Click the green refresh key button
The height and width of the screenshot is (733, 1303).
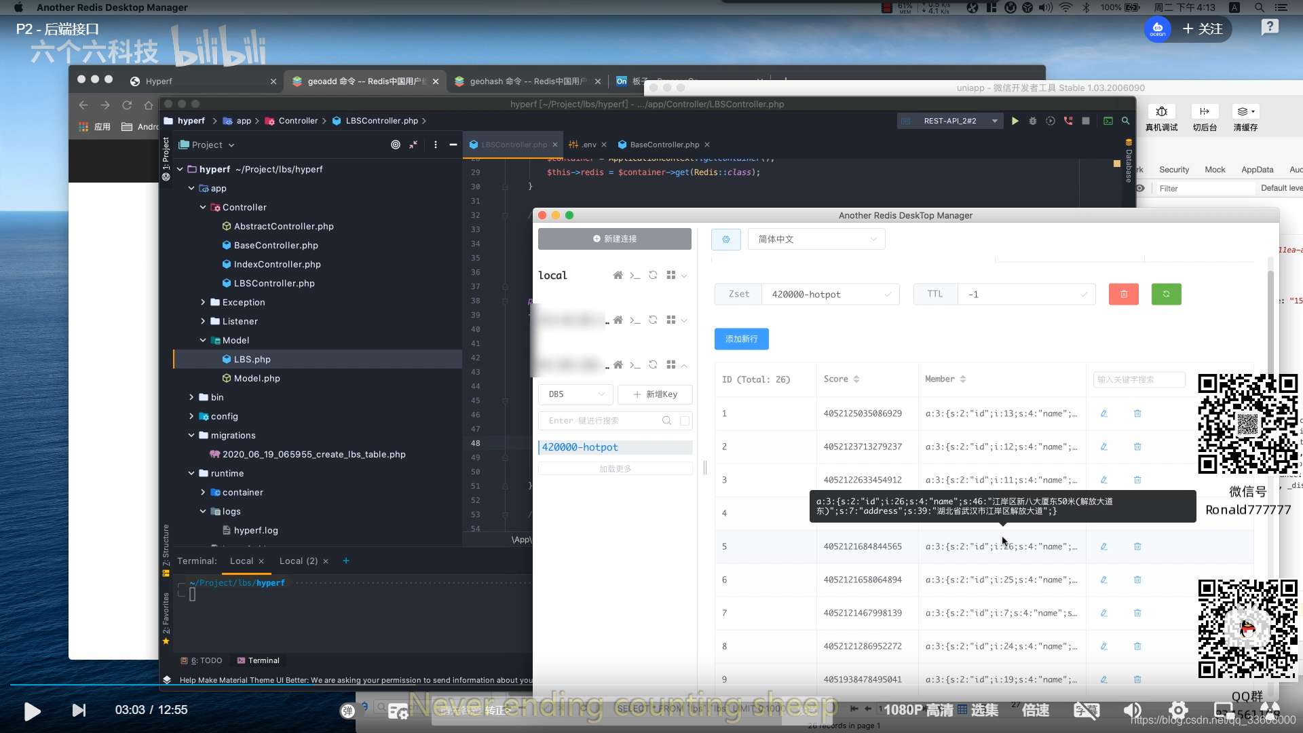(1166, 294)
